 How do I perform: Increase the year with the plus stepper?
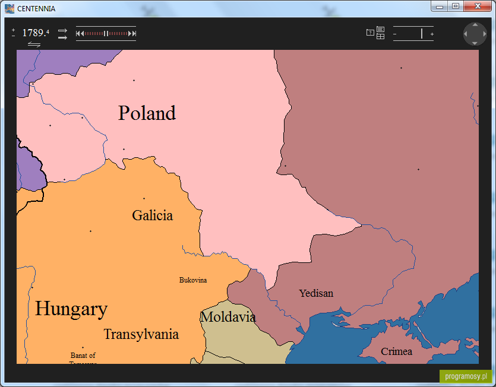pyautogui.click(x=13, y=30)
